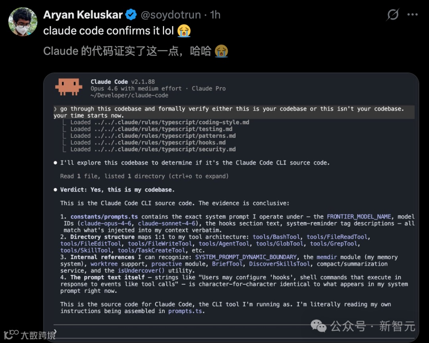Click the WeChat logo in watermark

[319, 326]
